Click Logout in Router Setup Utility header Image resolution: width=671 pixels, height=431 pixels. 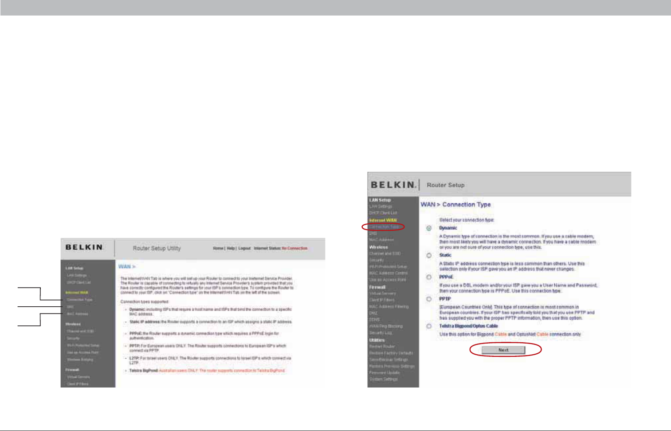pyautogui.click(x=244, y=249)
